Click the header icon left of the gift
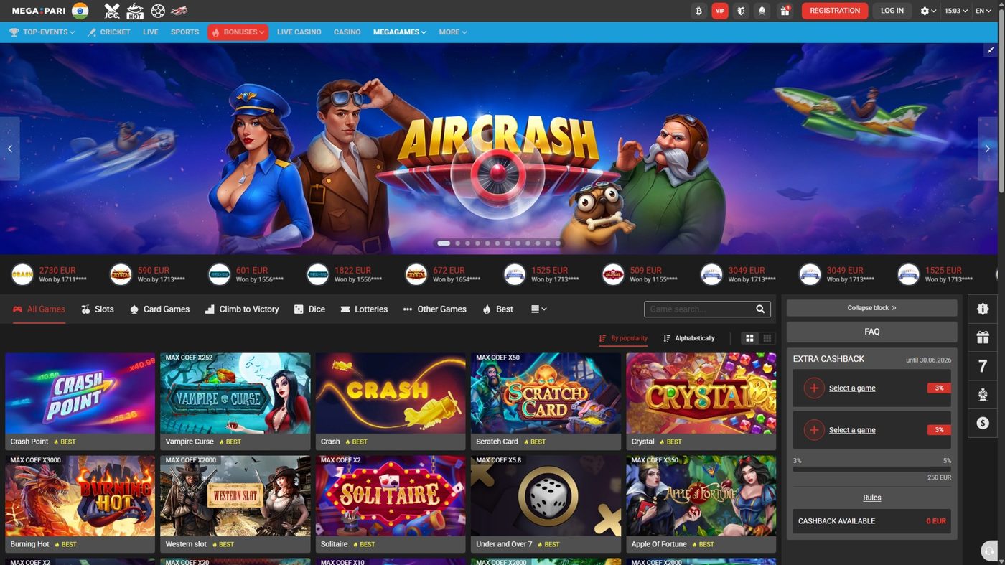The width and height of the screenshot is (1005, 565). (x=763, y=11)
